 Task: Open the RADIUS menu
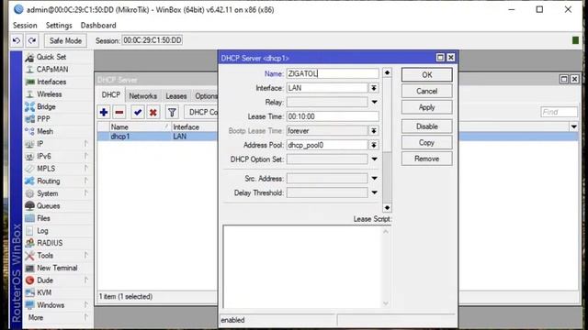tap(50, 243)
